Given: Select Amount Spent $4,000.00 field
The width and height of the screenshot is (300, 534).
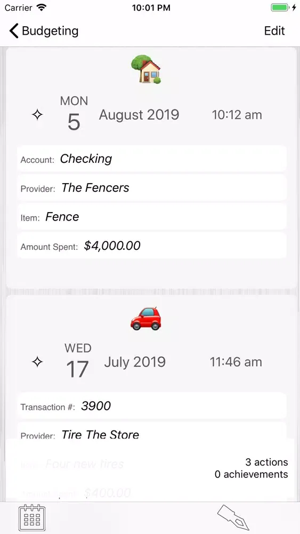Looking at the screenshot, I should tap(151, 246).
